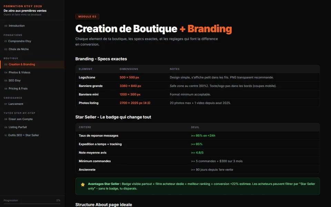Click the Formation Etsy 2026 title
The image size is (331, 207).
click(23, 6)
